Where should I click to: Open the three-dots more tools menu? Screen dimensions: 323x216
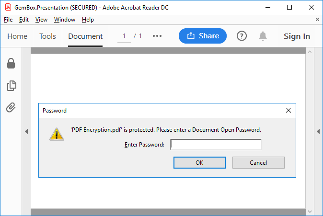tap(157, 36)
